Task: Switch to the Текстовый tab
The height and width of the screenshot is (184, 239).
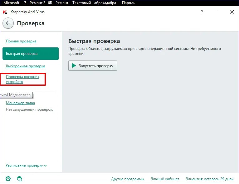Action: [81, 3]
